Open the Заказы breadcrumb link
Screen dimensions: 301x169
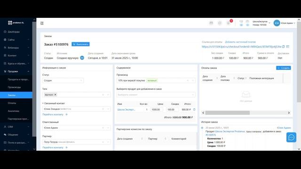(x=48, y=36)
